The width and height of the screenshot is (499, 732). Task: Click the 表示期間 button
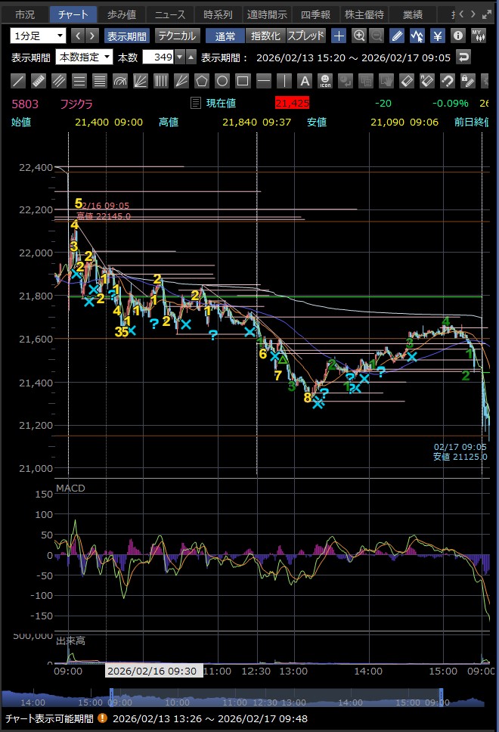[x=126, y=36]
